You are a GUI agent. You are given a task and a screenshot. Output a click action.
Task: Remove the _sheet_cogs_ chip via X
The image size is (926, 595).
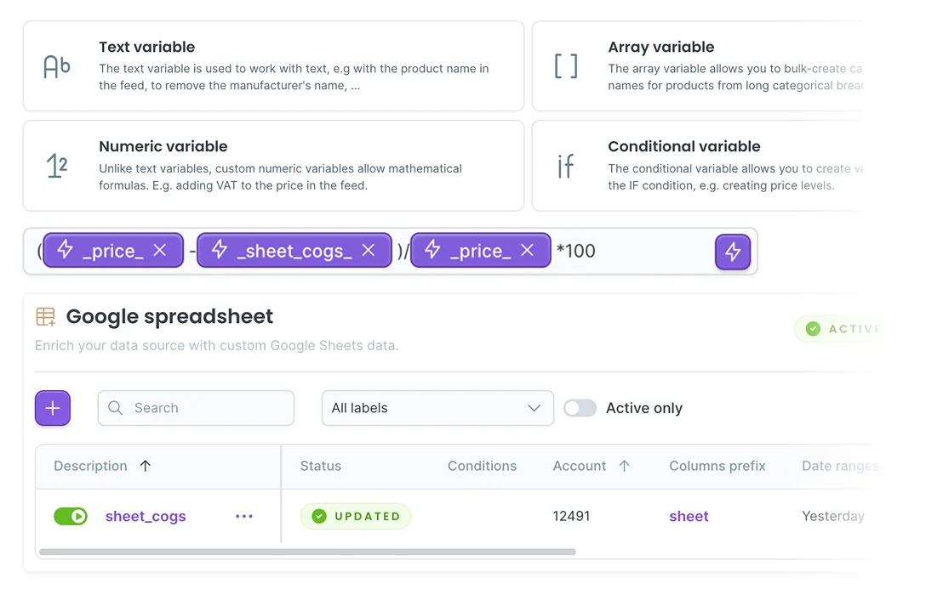coord(369,251)
